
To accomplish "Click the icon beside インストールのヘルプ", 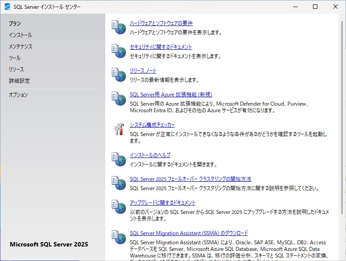I will tap(119, 159).
